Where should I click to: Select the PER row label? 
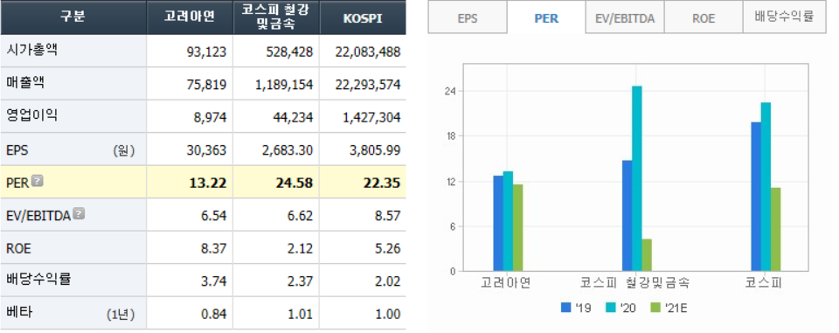tap(17, 183)
